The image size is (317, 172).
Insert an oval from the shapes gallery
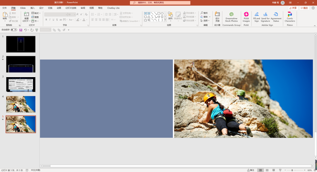coord(162,13)
